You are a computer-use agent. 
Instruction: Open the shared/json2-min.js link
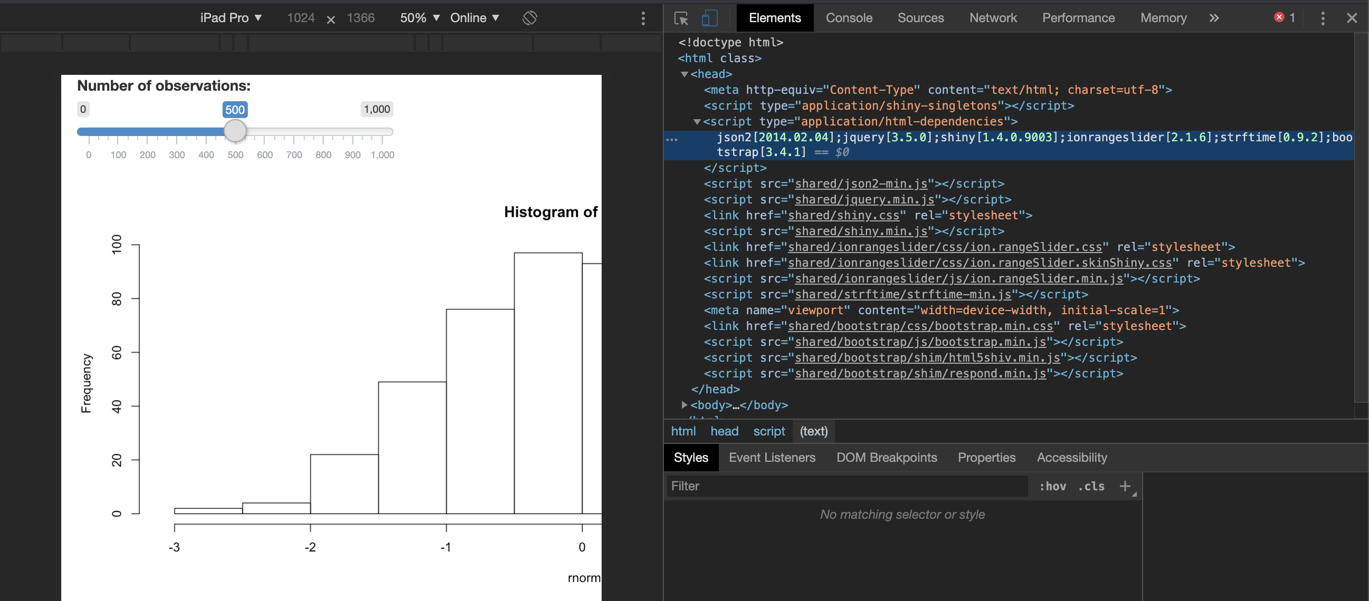click(861, 183)
